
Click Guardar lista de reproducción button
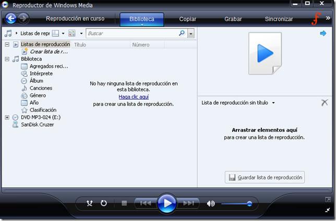tap(265, 177)
